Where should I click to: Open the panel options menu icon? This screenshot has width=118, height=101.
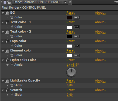116,2
